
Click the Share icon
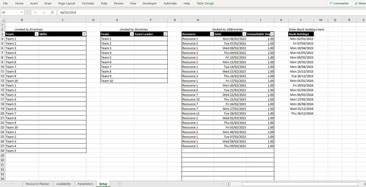(360, 3)
